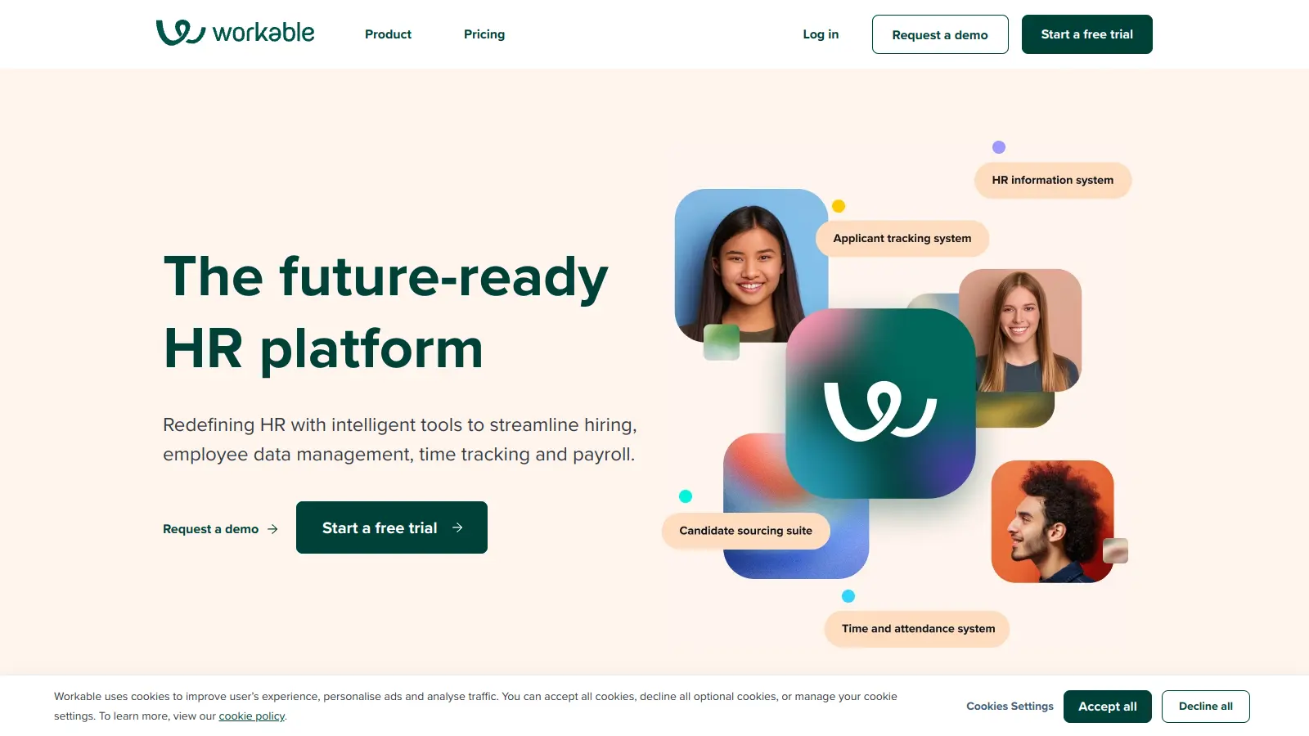Viewport: 1309px width, 736px height.
Task: Click the Log in link
Action: (821, 34)
